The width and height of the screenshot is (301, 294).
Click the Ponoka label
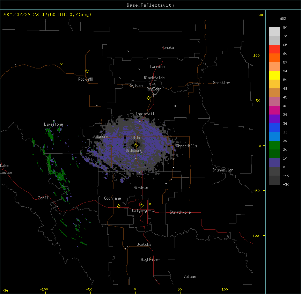click(168, 47)
